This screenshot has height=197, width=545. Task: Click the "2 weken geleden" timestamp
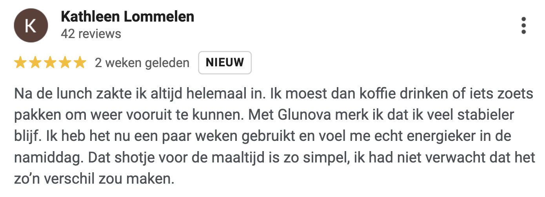(x=142, y=63)
